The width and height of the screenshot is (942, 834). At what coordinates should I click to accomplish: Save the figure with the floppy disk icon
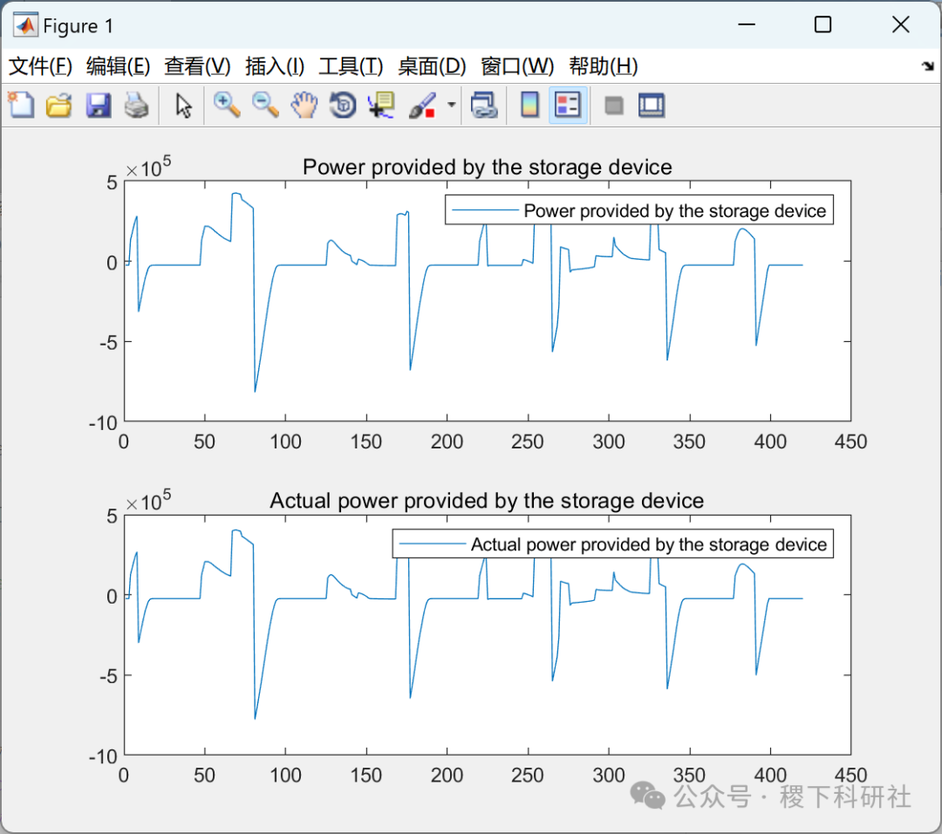[98, 106]
